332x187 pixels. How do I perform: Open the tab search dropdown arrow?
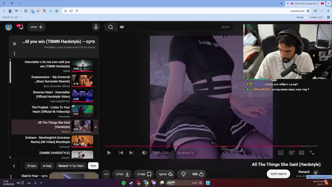(328, 3)
